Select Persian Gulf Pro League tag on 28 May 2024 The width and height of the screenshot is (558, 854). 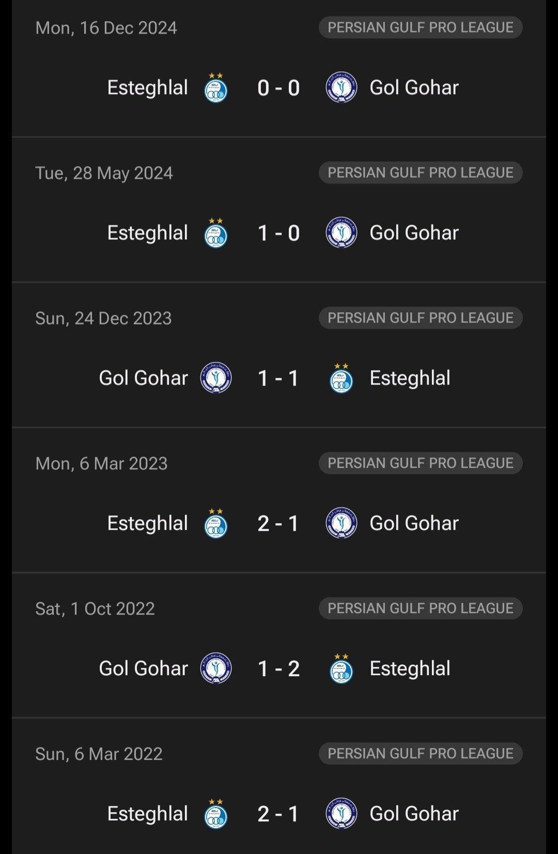[x=421, y=173]
